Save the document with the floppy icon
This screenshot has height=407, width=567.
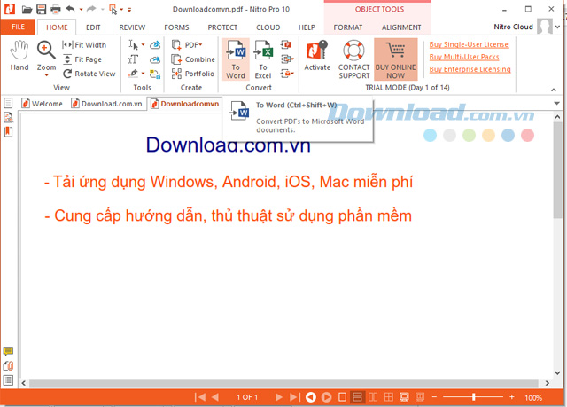[42, 10]
